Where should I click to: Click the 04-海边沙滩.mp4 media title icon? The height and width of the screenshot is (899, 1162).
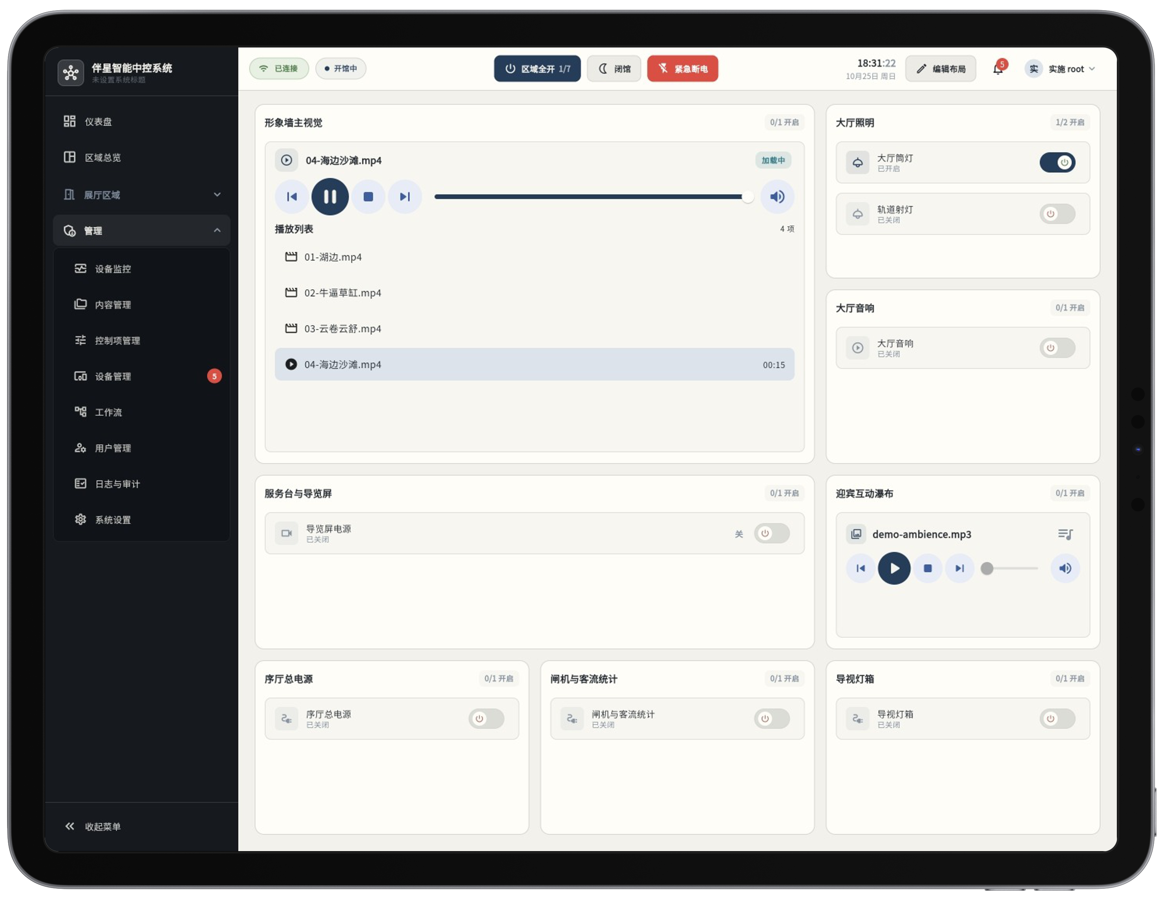tap(286, 160)
